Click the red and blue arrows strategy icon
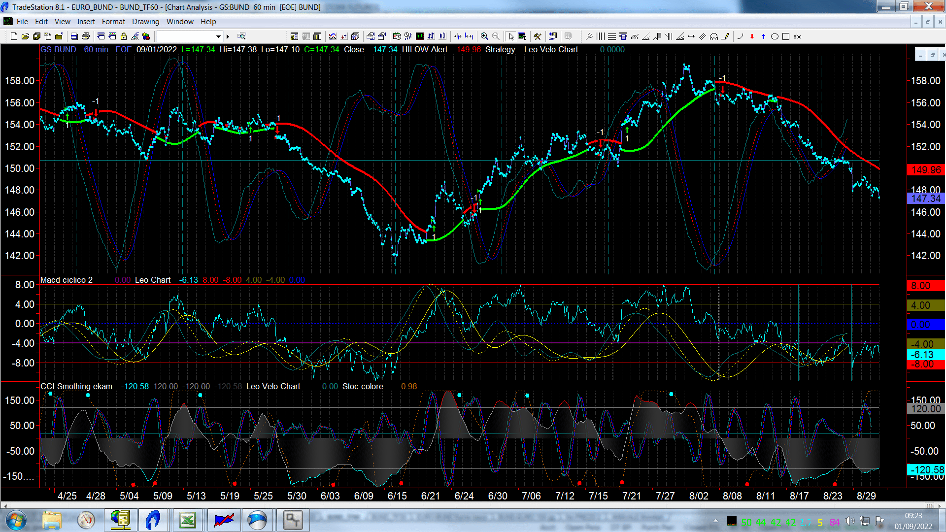 pos(344,36)
